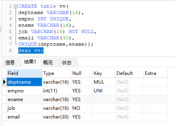
Task: Click the varchar(16) type cell for ename
Action: click(x=57, y=99)
